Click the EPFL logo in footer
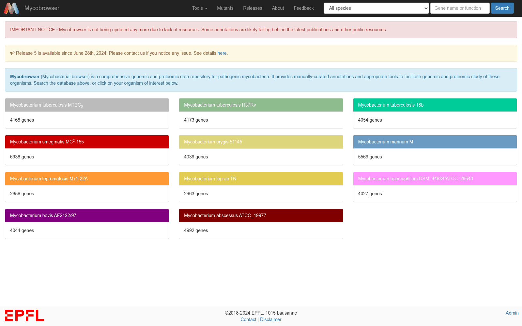The image size is (522, 326). 24,315
